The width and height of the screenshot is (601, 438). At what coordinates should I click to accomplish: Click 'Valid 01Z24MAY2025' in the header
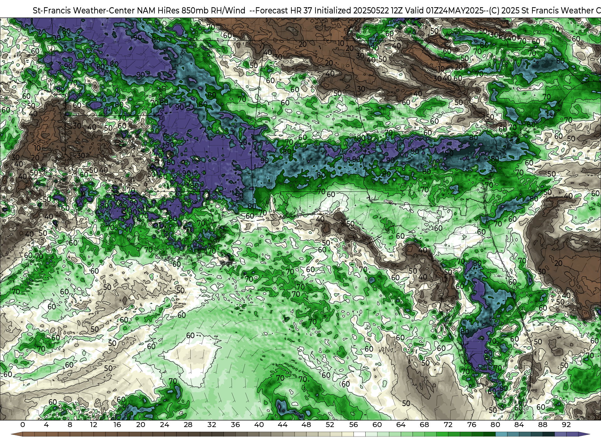pyautogui.click(x=444, y=10)
